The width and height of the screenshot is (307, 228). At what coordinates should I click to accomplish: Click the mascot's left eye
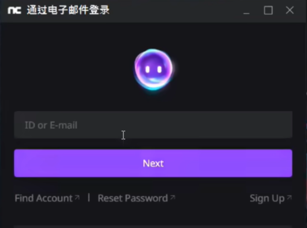click(x=148, y=69)
